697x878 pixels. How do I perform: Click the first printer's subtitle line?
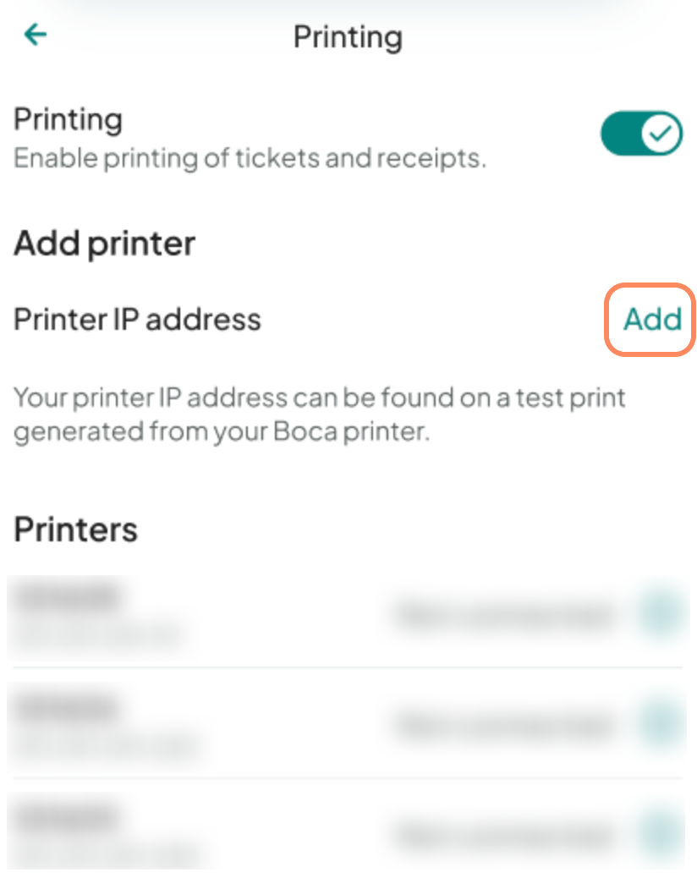tap(97, 634)
